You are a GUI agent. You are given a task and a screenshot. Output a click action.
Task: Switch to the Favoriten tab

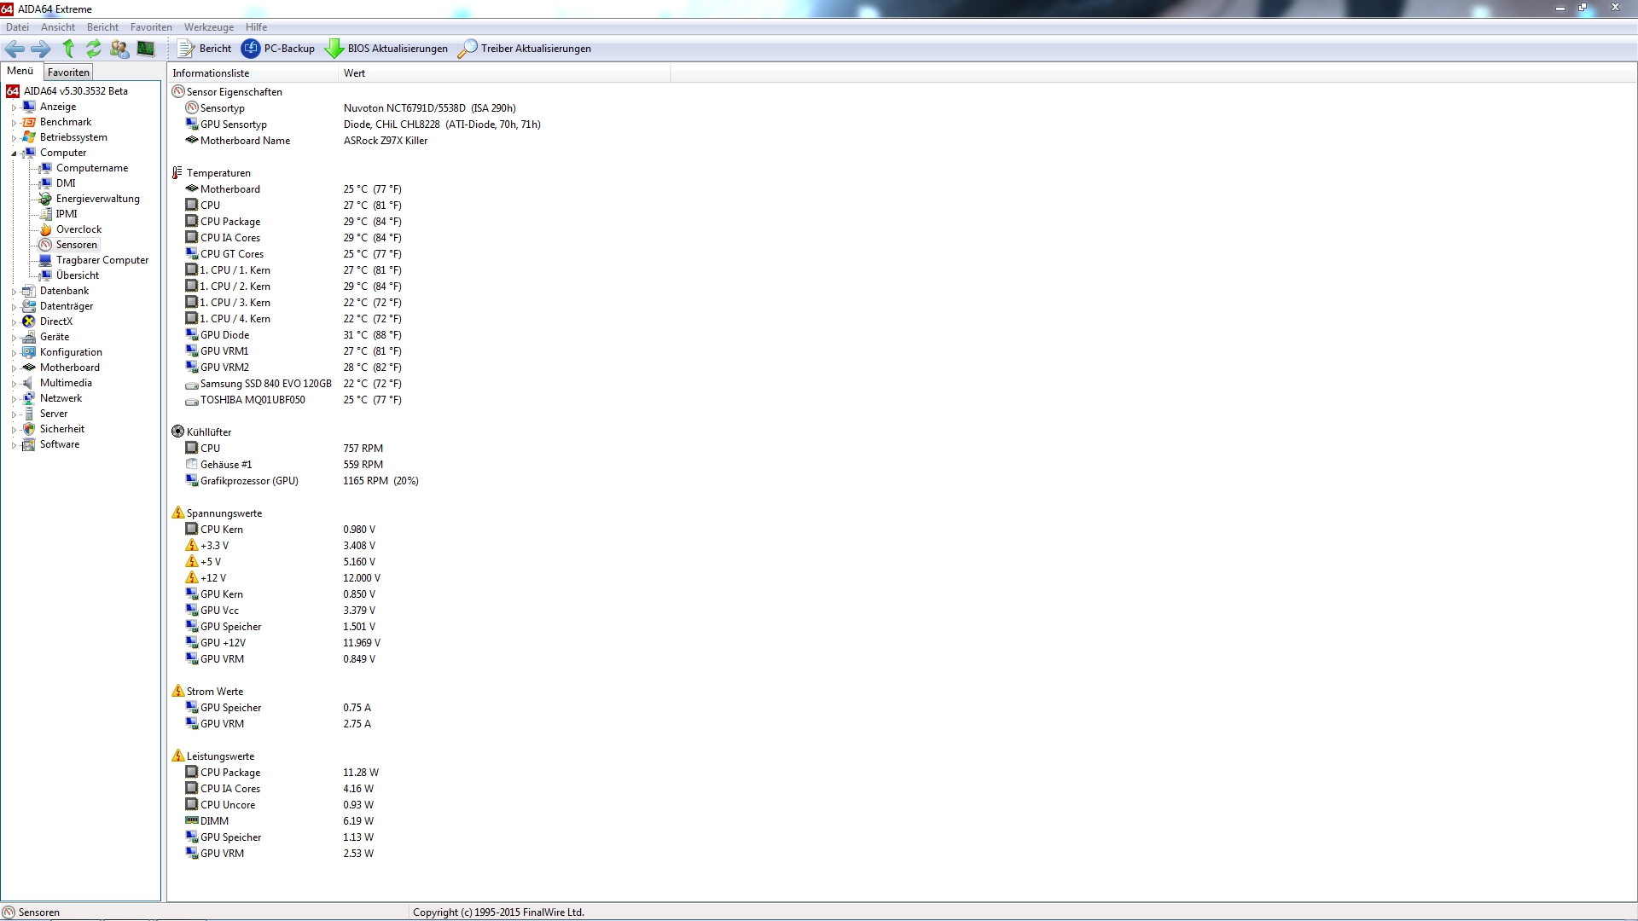[x=68, y=72]
